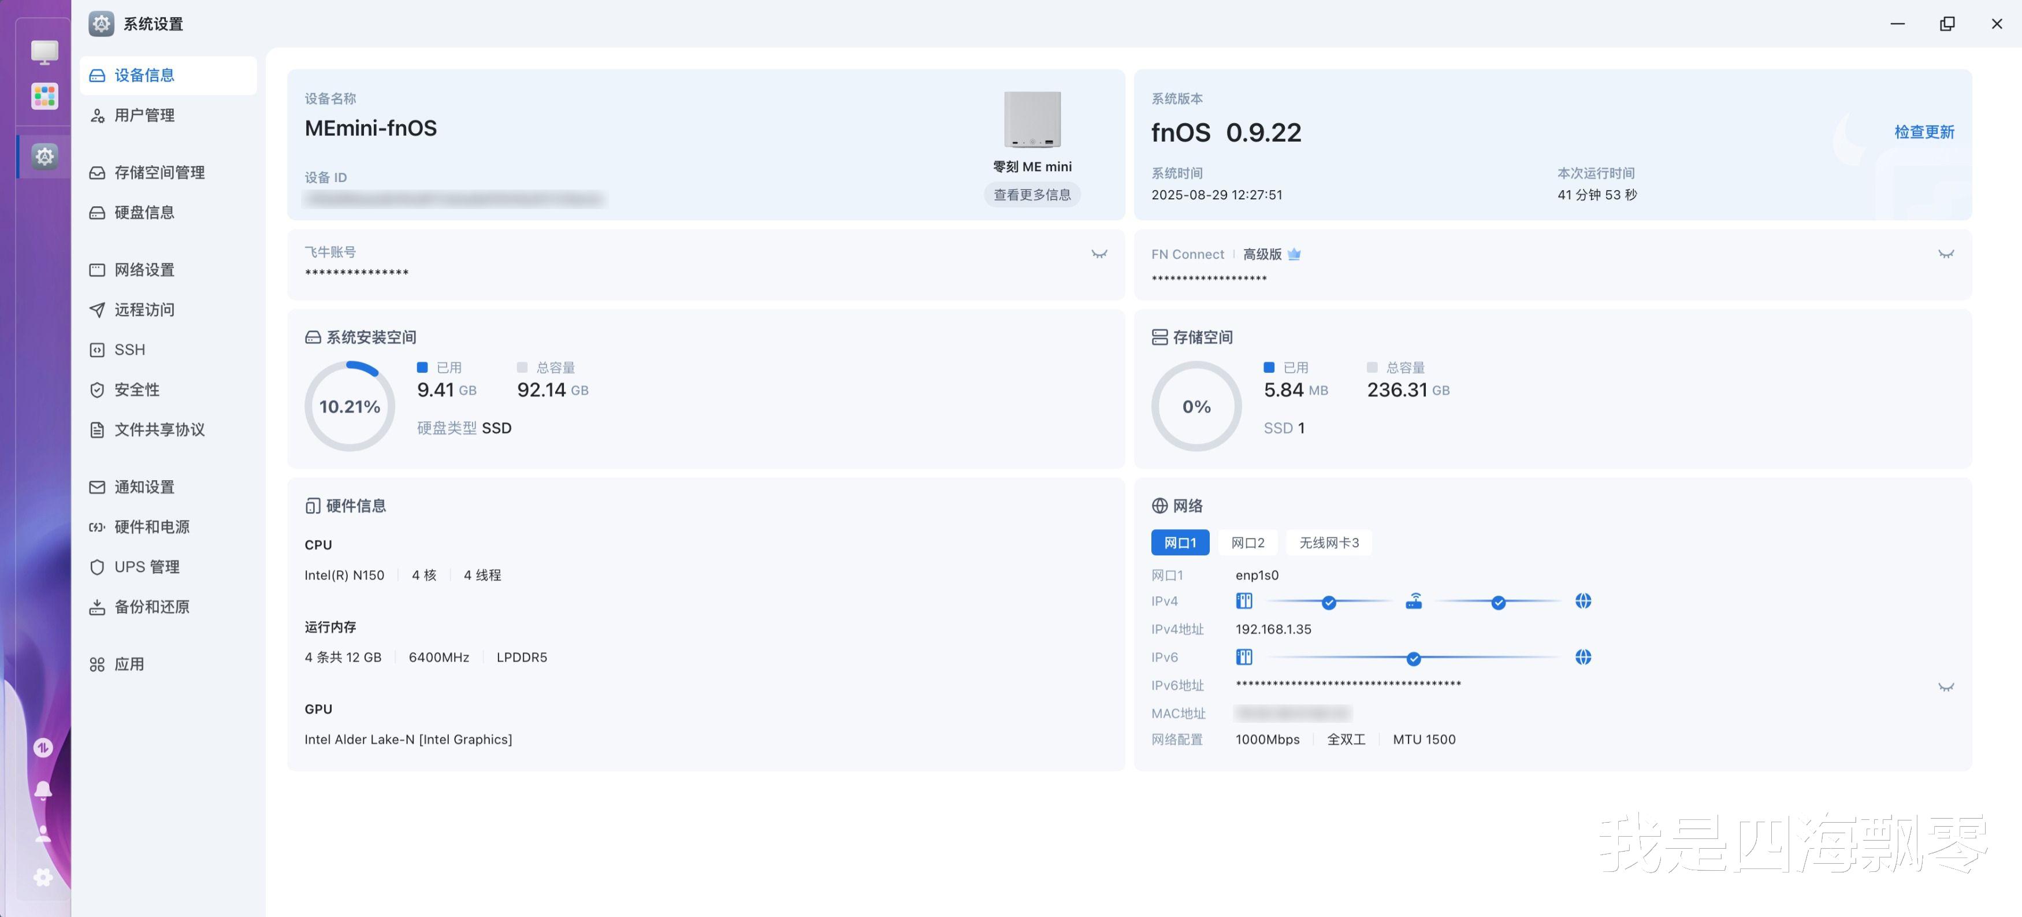Click the notification bell icon in the dock

coord(43,790)
